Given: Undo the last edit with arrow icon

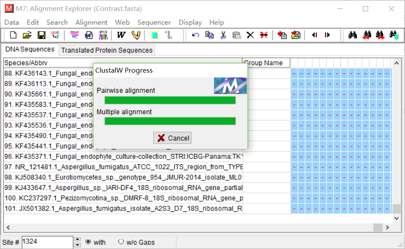Looking at the screenshot, I should point(196,35).
